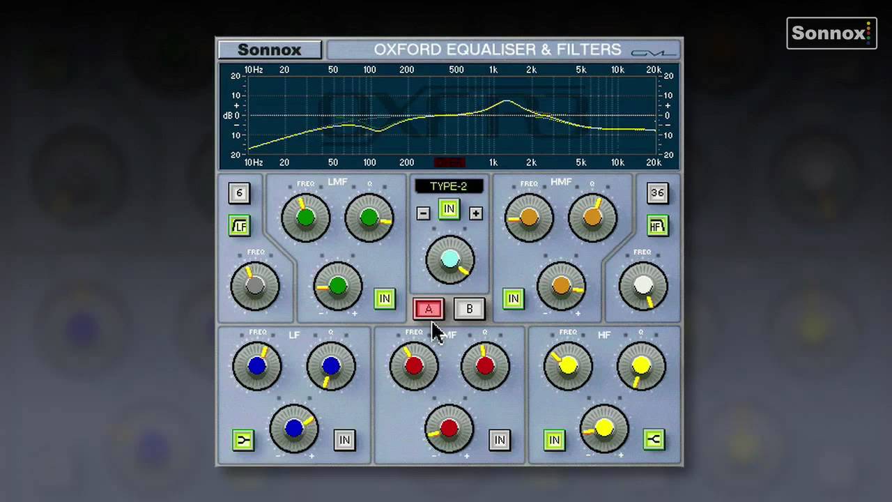Click the orange HMF Q knob

point(592,218)
